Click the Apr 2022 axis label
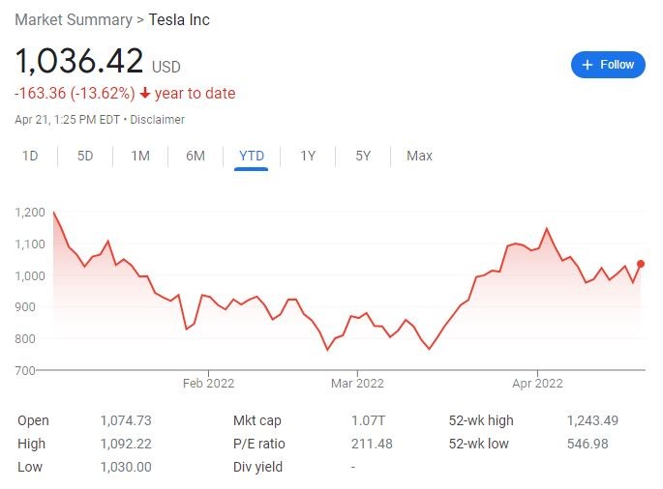Viewport: 663px width, 489px height. coord(536,383)
